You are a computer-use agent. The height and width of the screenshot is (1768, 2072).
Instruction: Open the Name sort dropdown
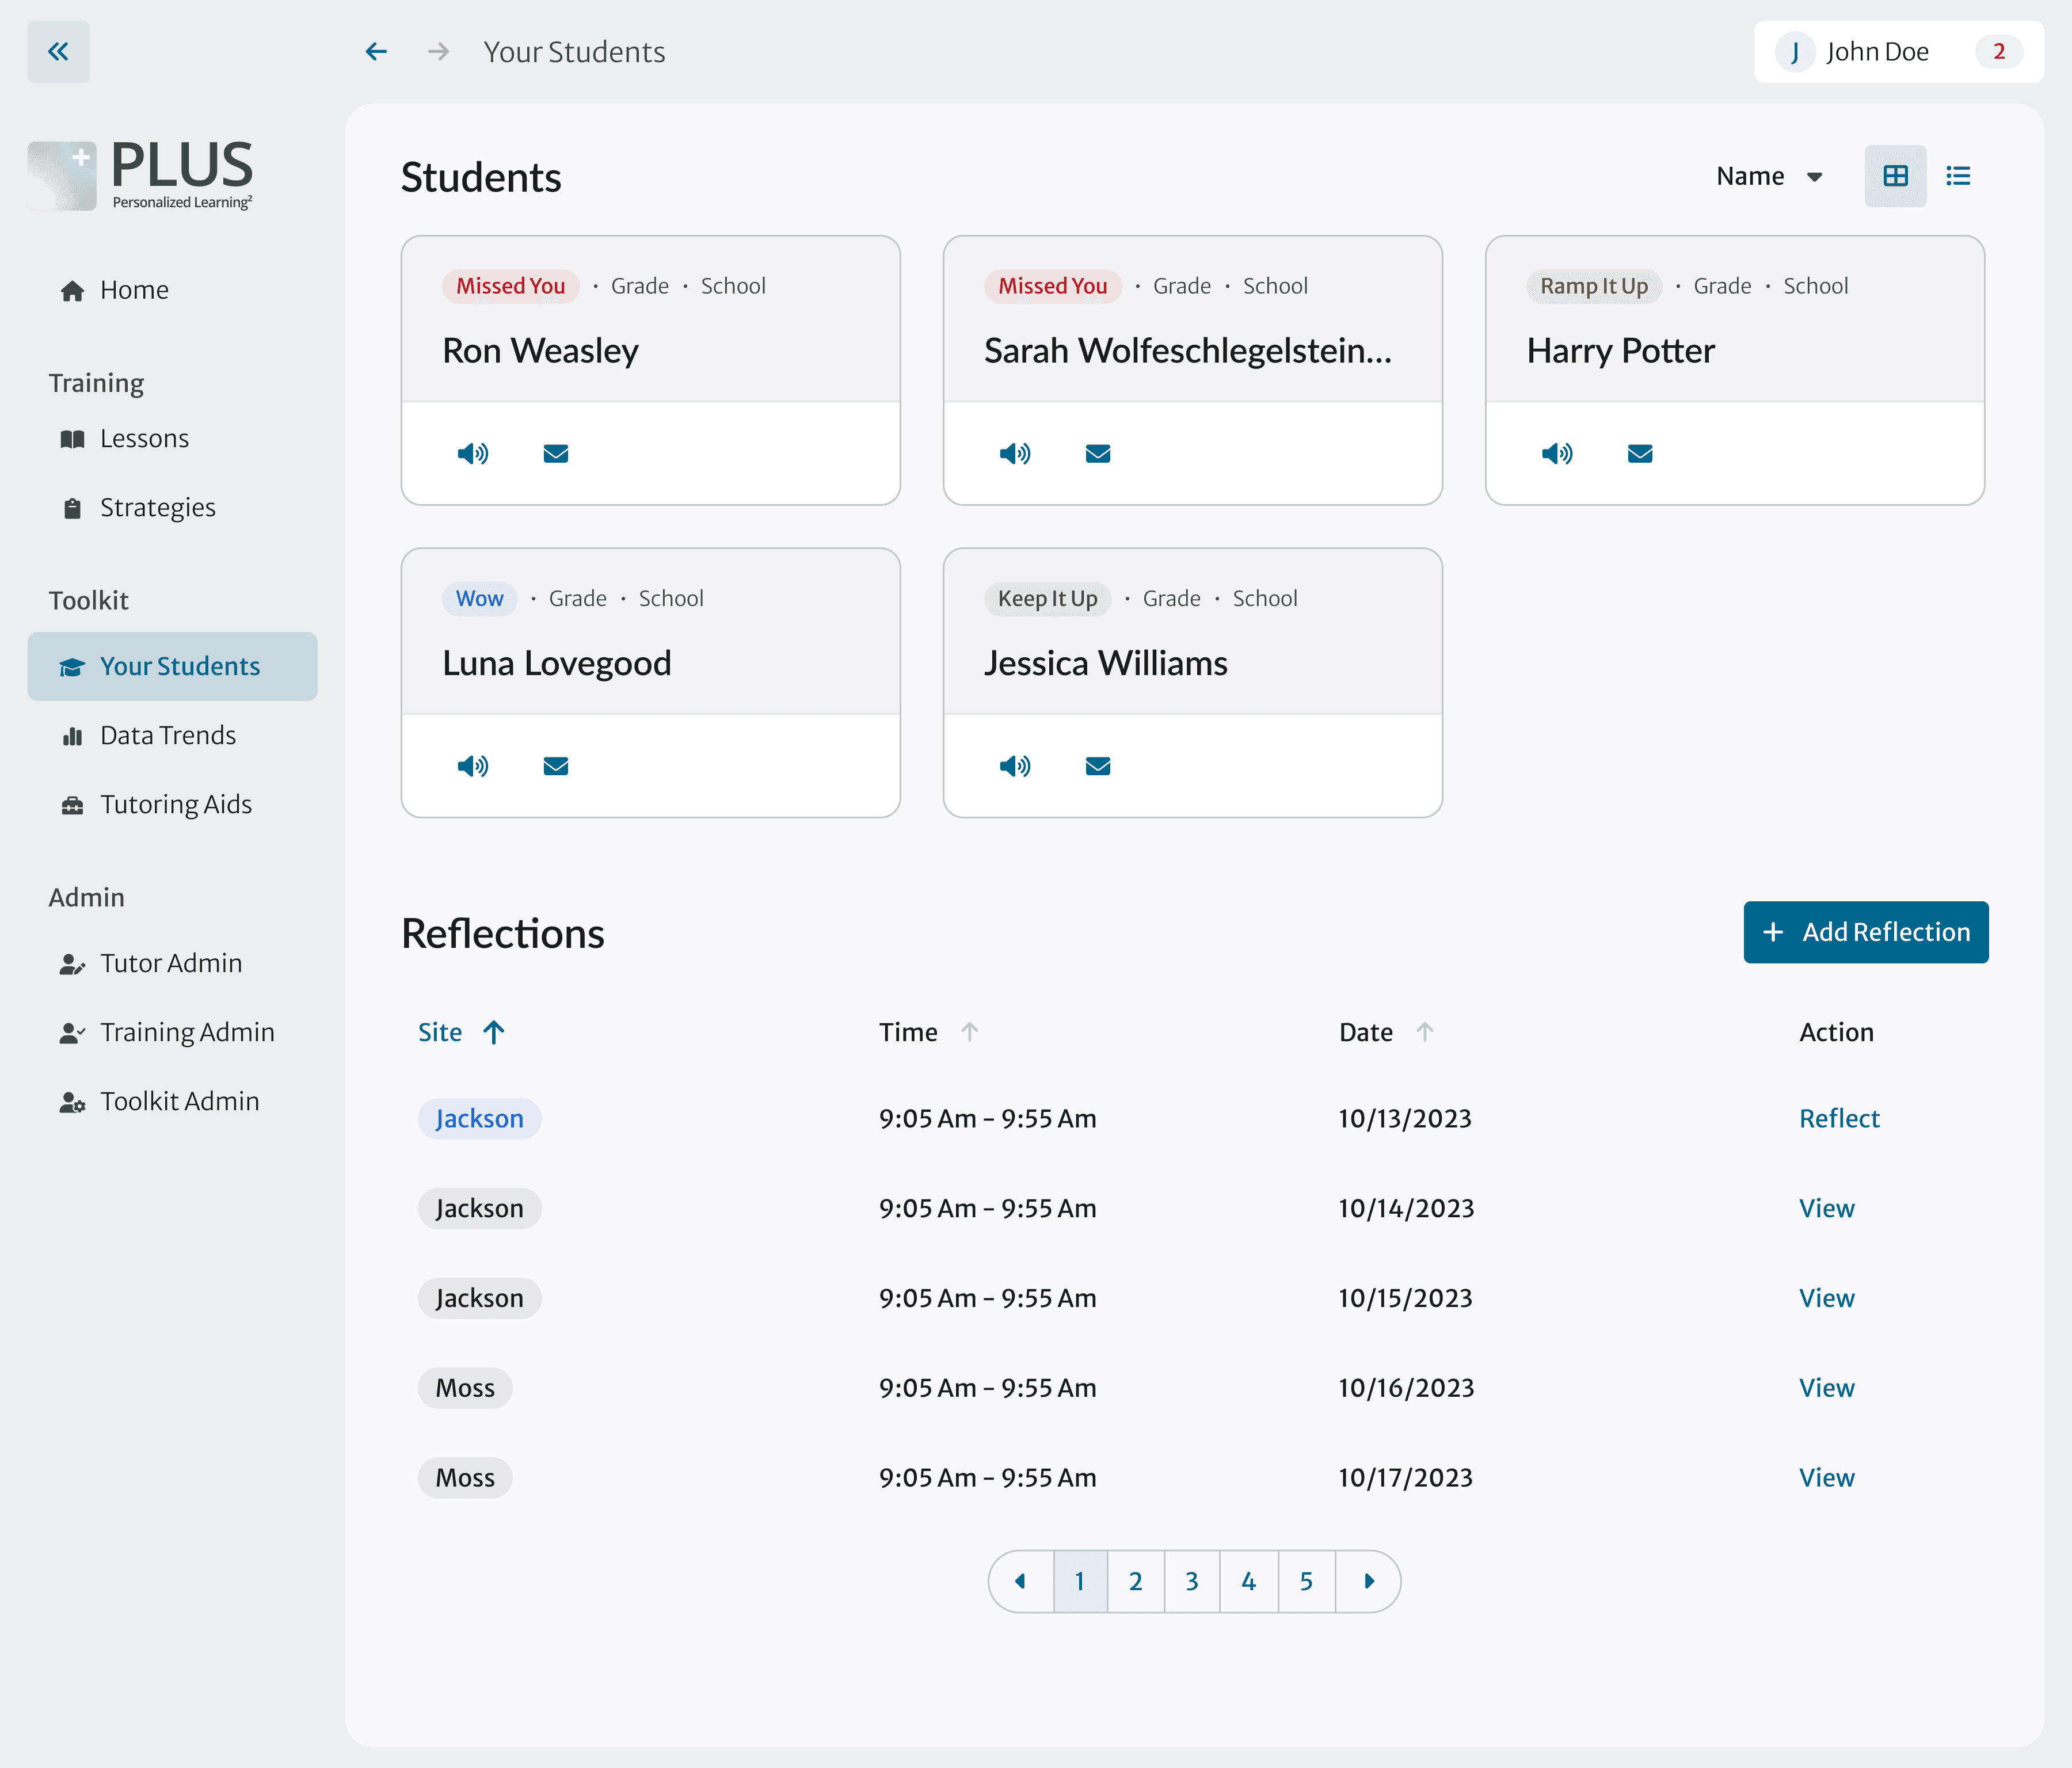pos(1769,176)
